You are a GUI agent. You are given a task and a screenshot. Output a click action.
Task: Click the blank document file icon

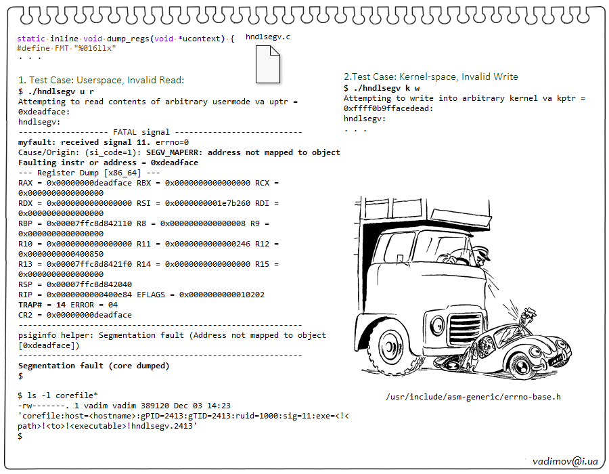(x=267, y=66)
